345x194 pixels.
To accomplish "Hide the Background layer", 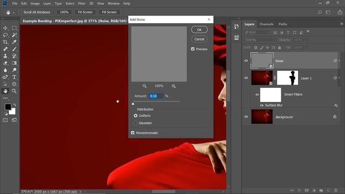I will point(246,117).
